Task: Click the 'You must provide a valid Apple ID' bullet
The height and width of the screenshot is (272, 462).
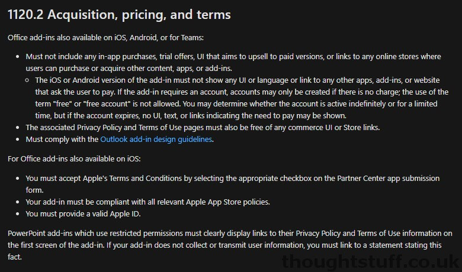Action: (x=83, y=214)
